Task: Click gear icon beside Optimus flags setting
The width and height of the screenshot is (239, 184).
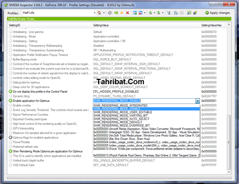Action: click(11, 137)
